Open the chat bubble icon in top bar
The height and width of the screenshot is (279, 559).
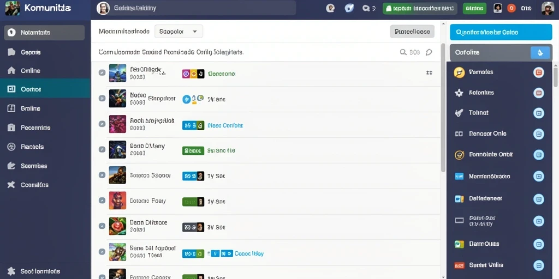[x=366, y=8]
